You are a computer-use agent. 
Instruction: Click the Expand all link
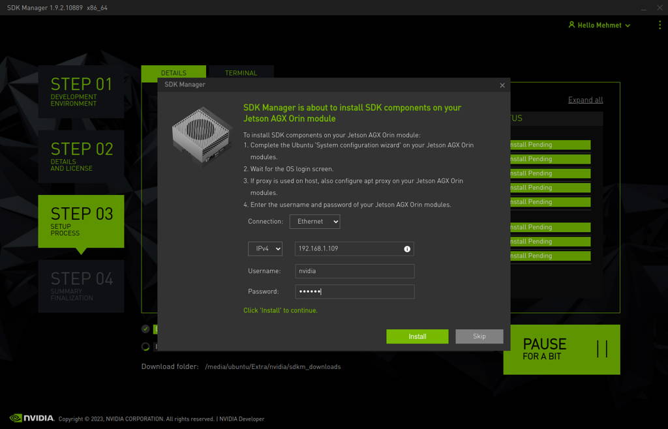click(x=585, y=100)
